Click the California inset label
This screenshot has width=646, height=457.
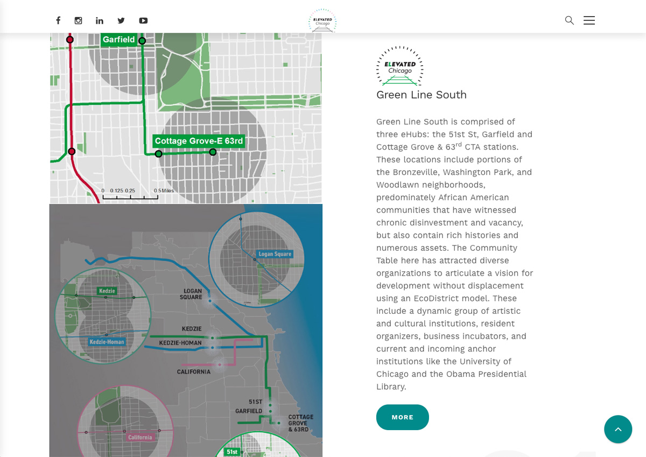coord(140,437)
